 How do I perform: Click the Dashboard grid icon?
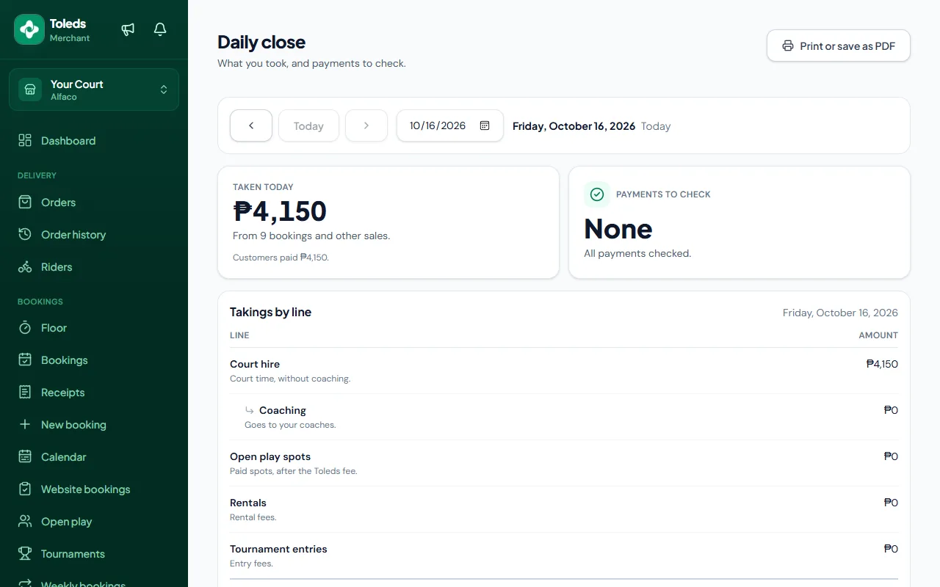pyautogui.click(x=25, y=140)
